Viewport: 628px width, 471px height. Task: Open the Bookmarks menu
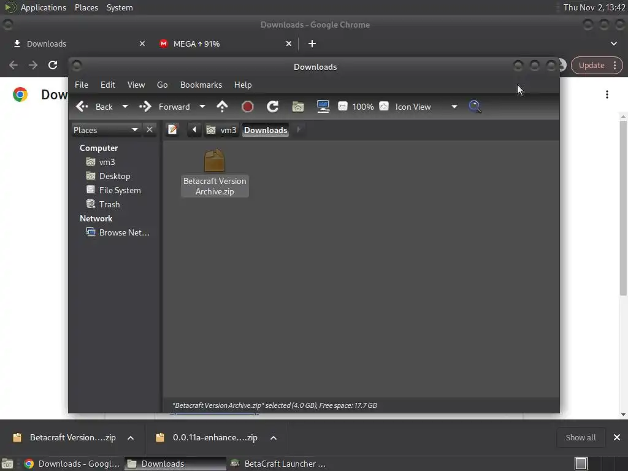click(201, 85)
